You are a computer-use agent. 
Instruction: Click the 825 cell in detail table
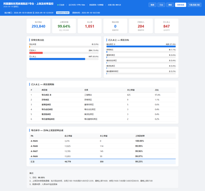[129, 95]
